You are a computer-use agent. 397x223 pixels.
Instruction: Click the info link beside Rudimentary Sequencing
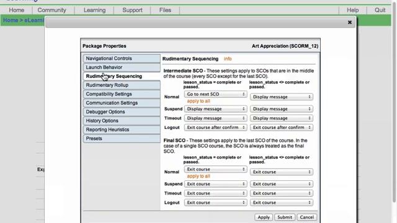228,59
